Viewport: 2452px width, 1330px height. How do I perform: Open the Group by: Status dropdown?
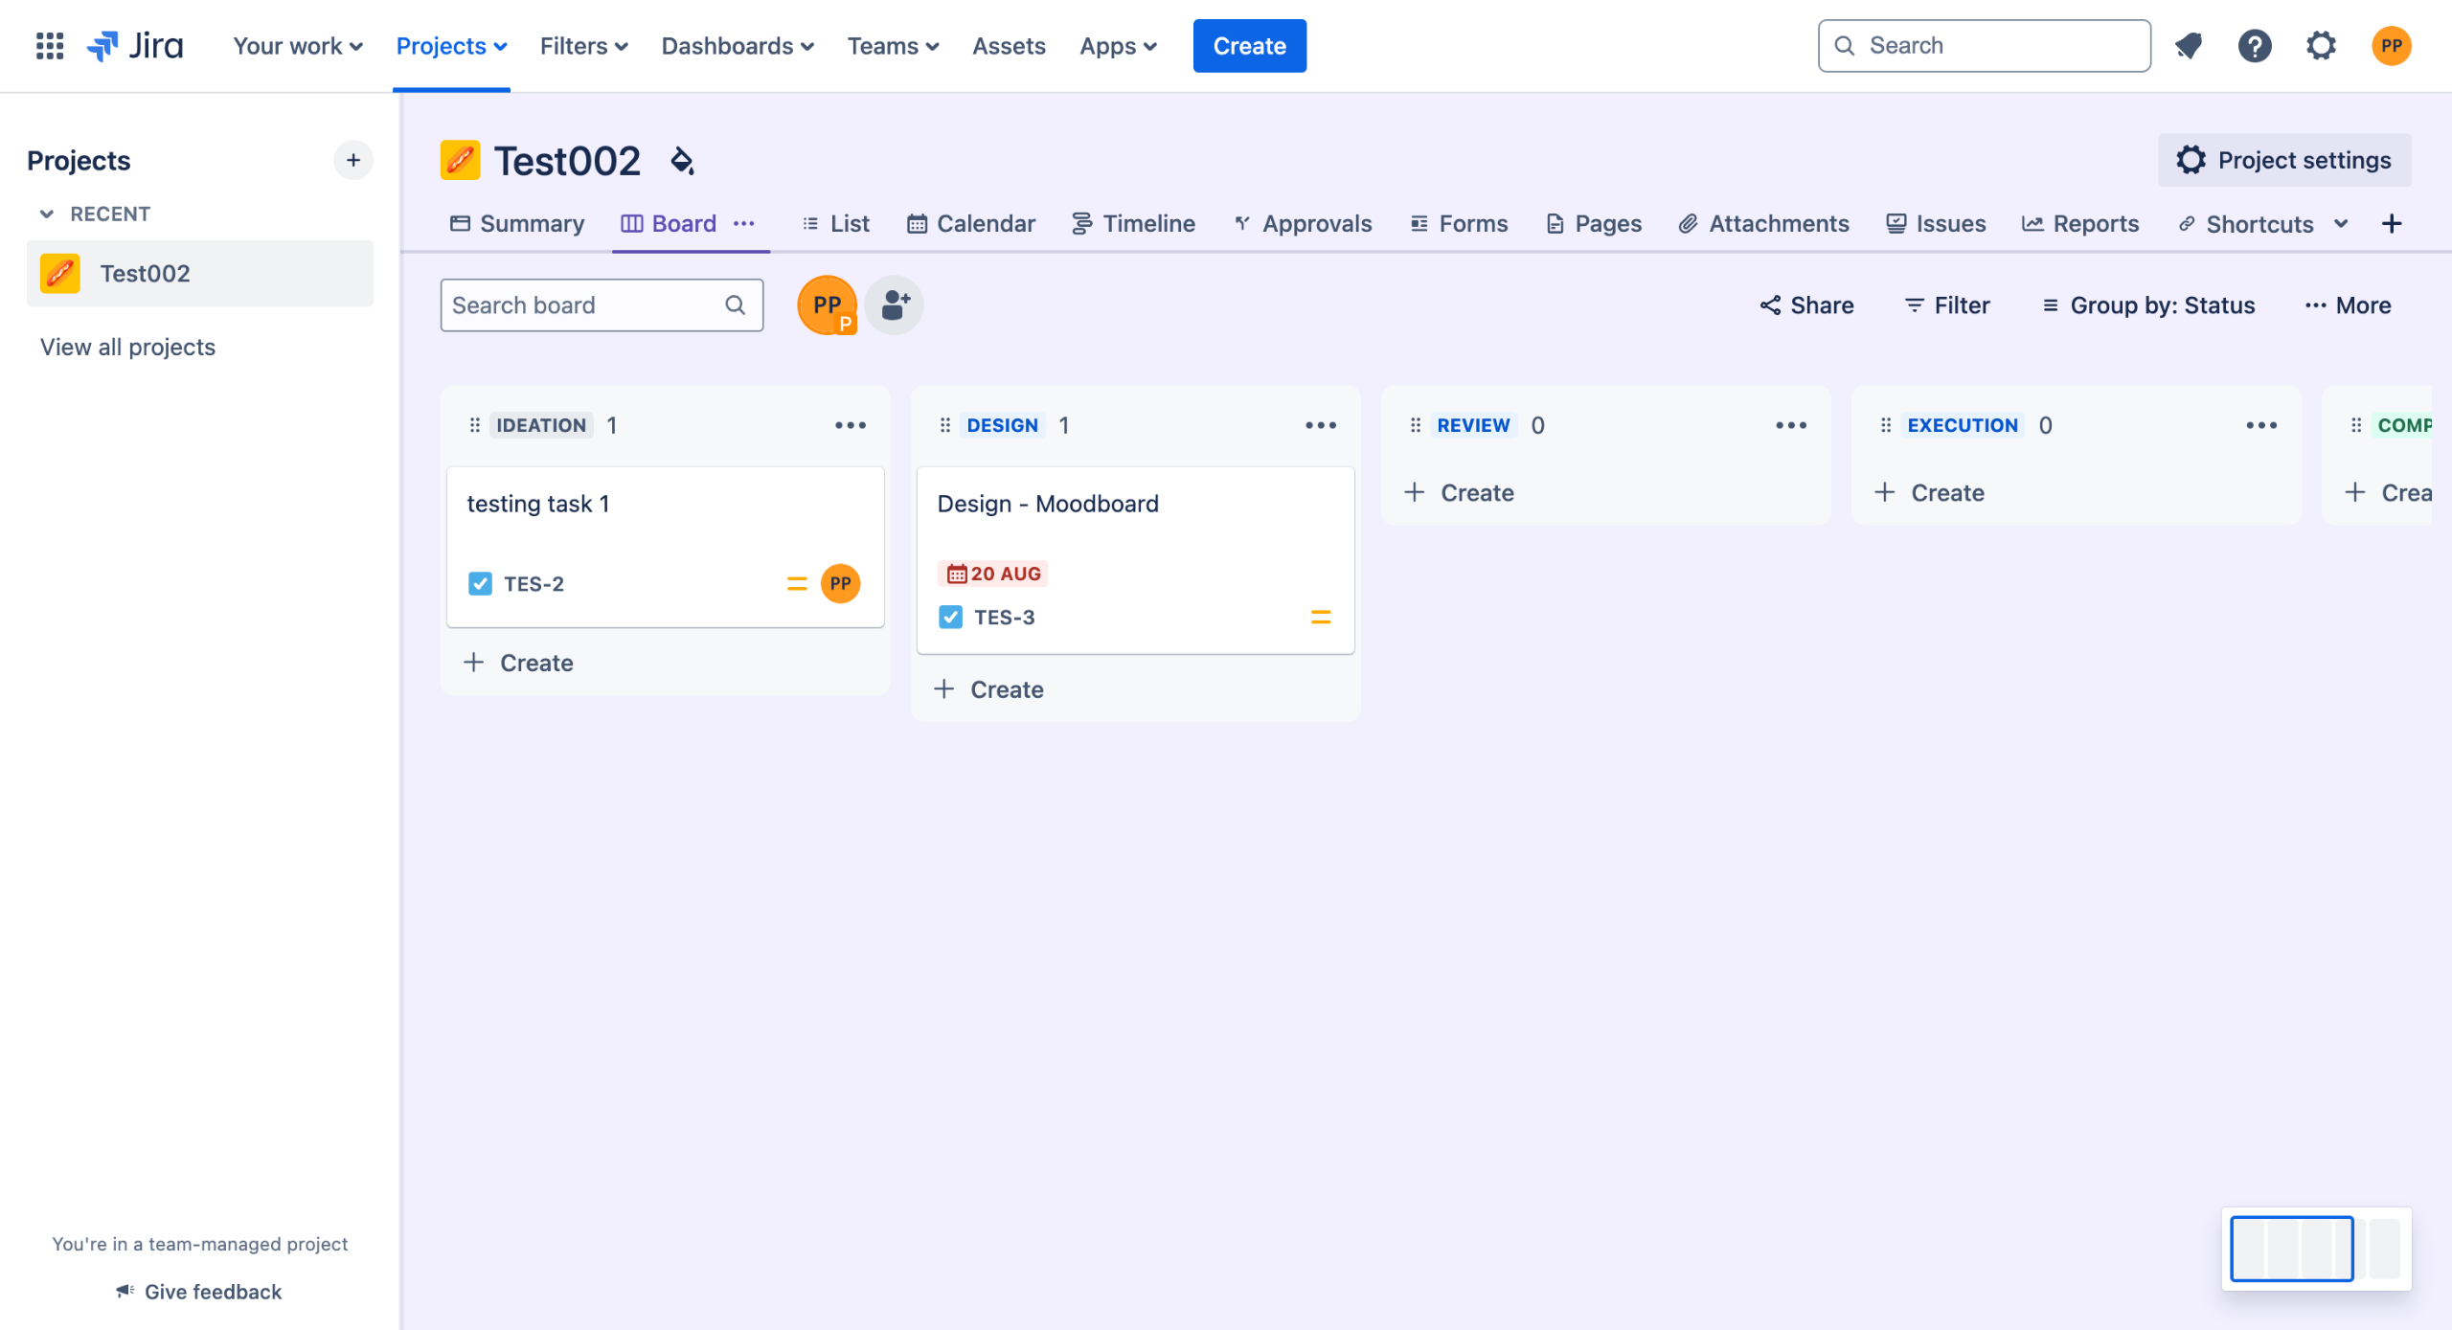click(2148, 305)
